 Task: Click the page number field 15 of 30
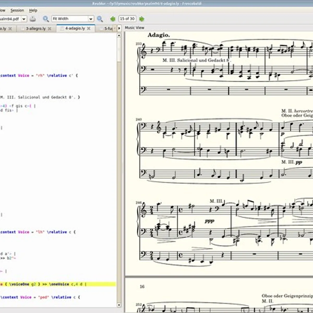pyautogui.click(x=127, y=19)
